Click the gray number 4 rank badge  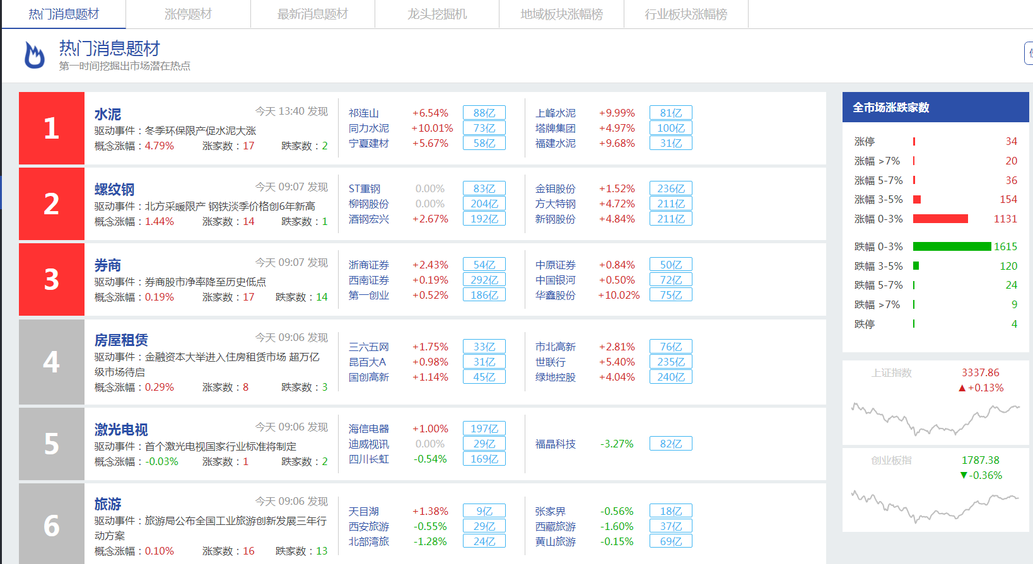pos(52,362)
